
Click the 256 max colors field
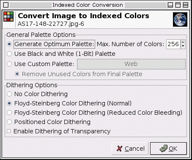[173, 44]
